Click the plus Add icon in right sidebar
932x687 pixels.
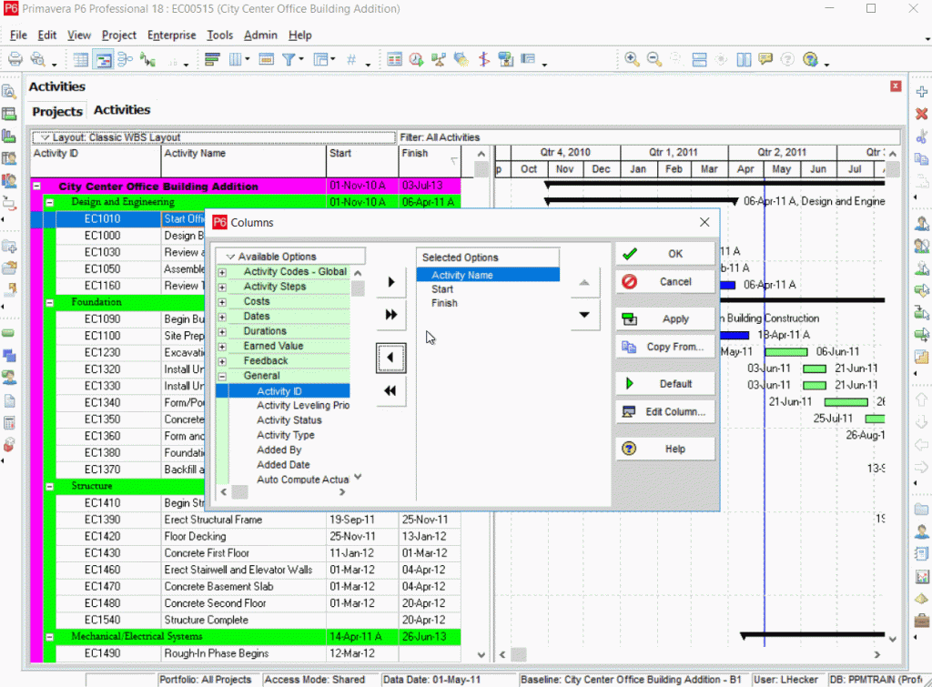[921, 92]
